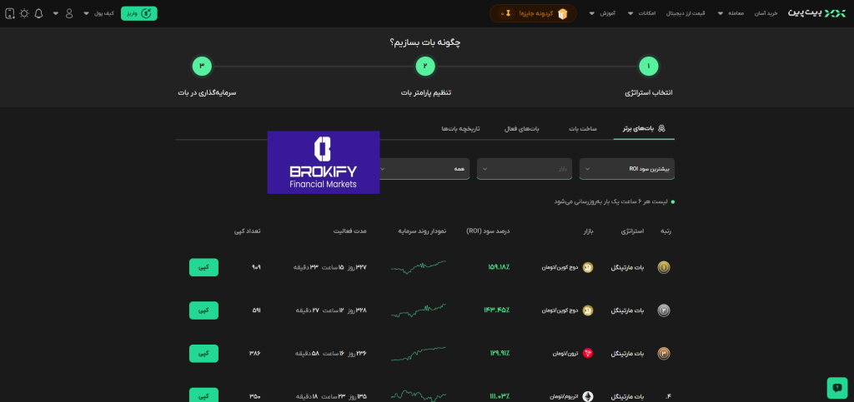The image size is (854, 402).
Task: Expand the امکانات (features) menu
Action: click(x=641, y=13)
